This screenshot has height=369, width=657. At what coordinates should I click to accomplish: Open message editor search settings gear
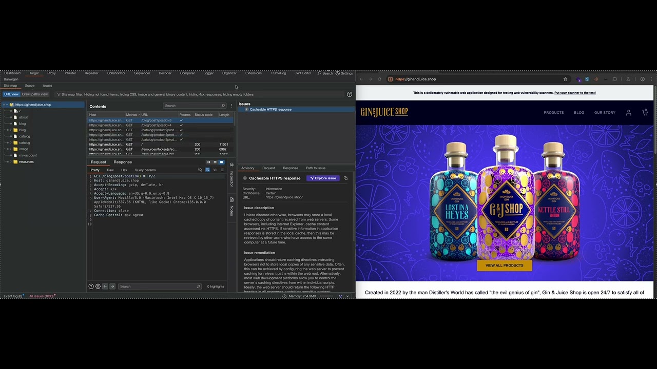click(x=98, y=286)
